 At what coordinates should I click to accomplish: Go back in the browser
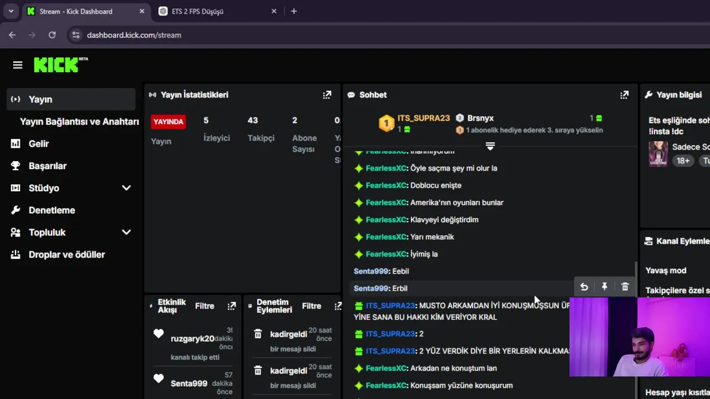[12, 35]
